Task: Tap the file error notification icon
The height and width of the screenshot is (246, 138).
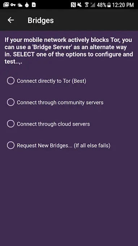Action: [x=34, y=5]
